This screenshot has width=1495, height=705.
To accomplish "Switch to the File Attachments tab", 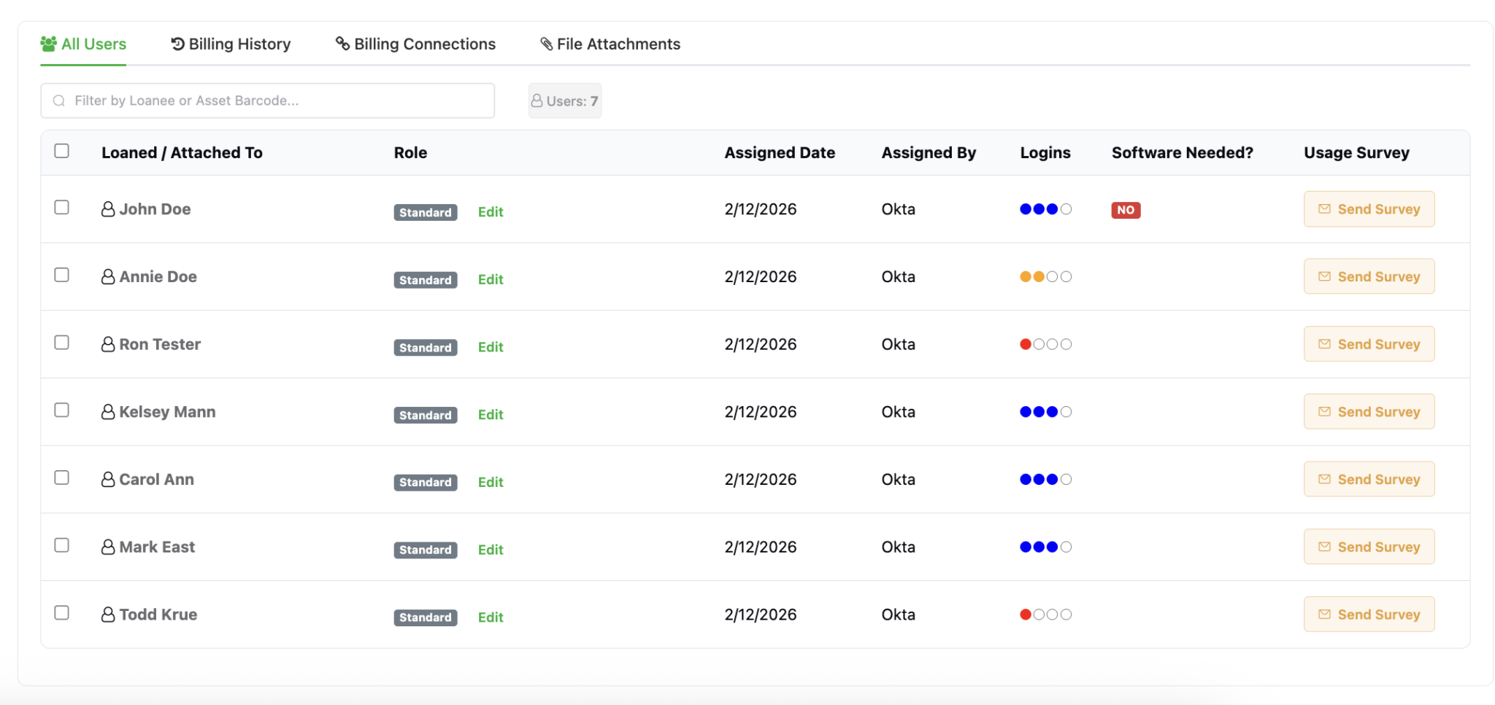I will point(610,44).
